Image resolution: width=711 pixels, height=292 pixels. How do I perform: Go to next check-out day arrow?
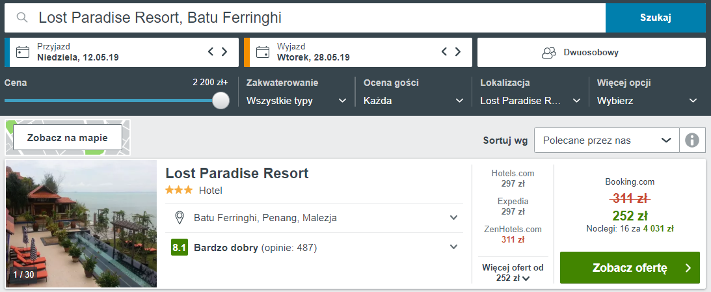(x=457, y=51)
